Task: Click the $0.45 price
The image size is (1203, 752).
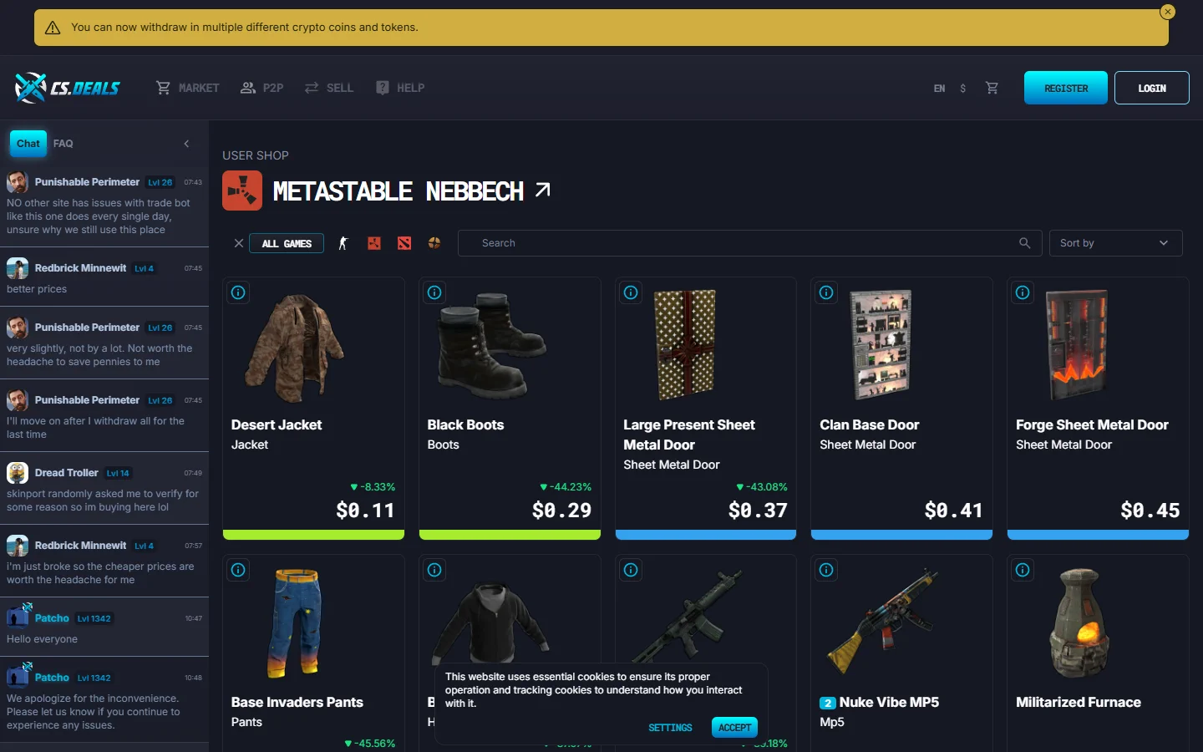Action: 1150,511
